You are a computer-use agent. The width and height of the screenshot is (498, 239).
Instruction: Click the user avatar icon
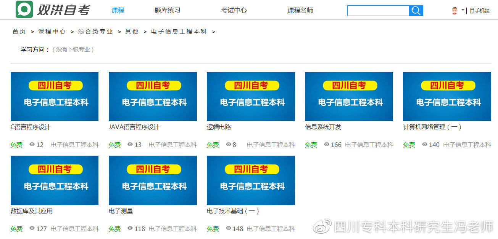tap(455, 10)
